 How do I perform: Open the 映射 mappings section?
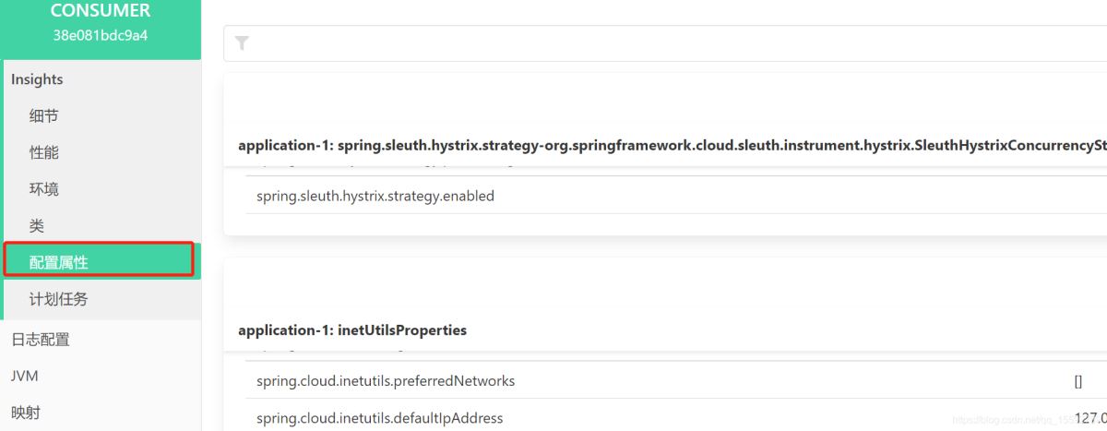click(x=26, y=413)
